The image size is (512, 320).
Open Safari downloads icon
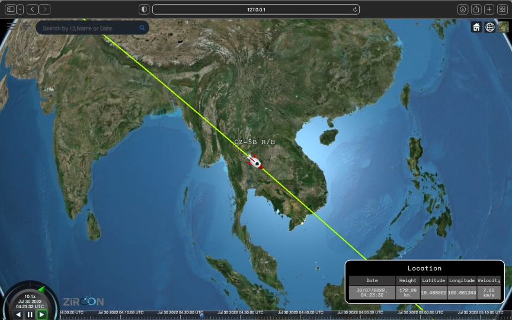pos(463,9)
